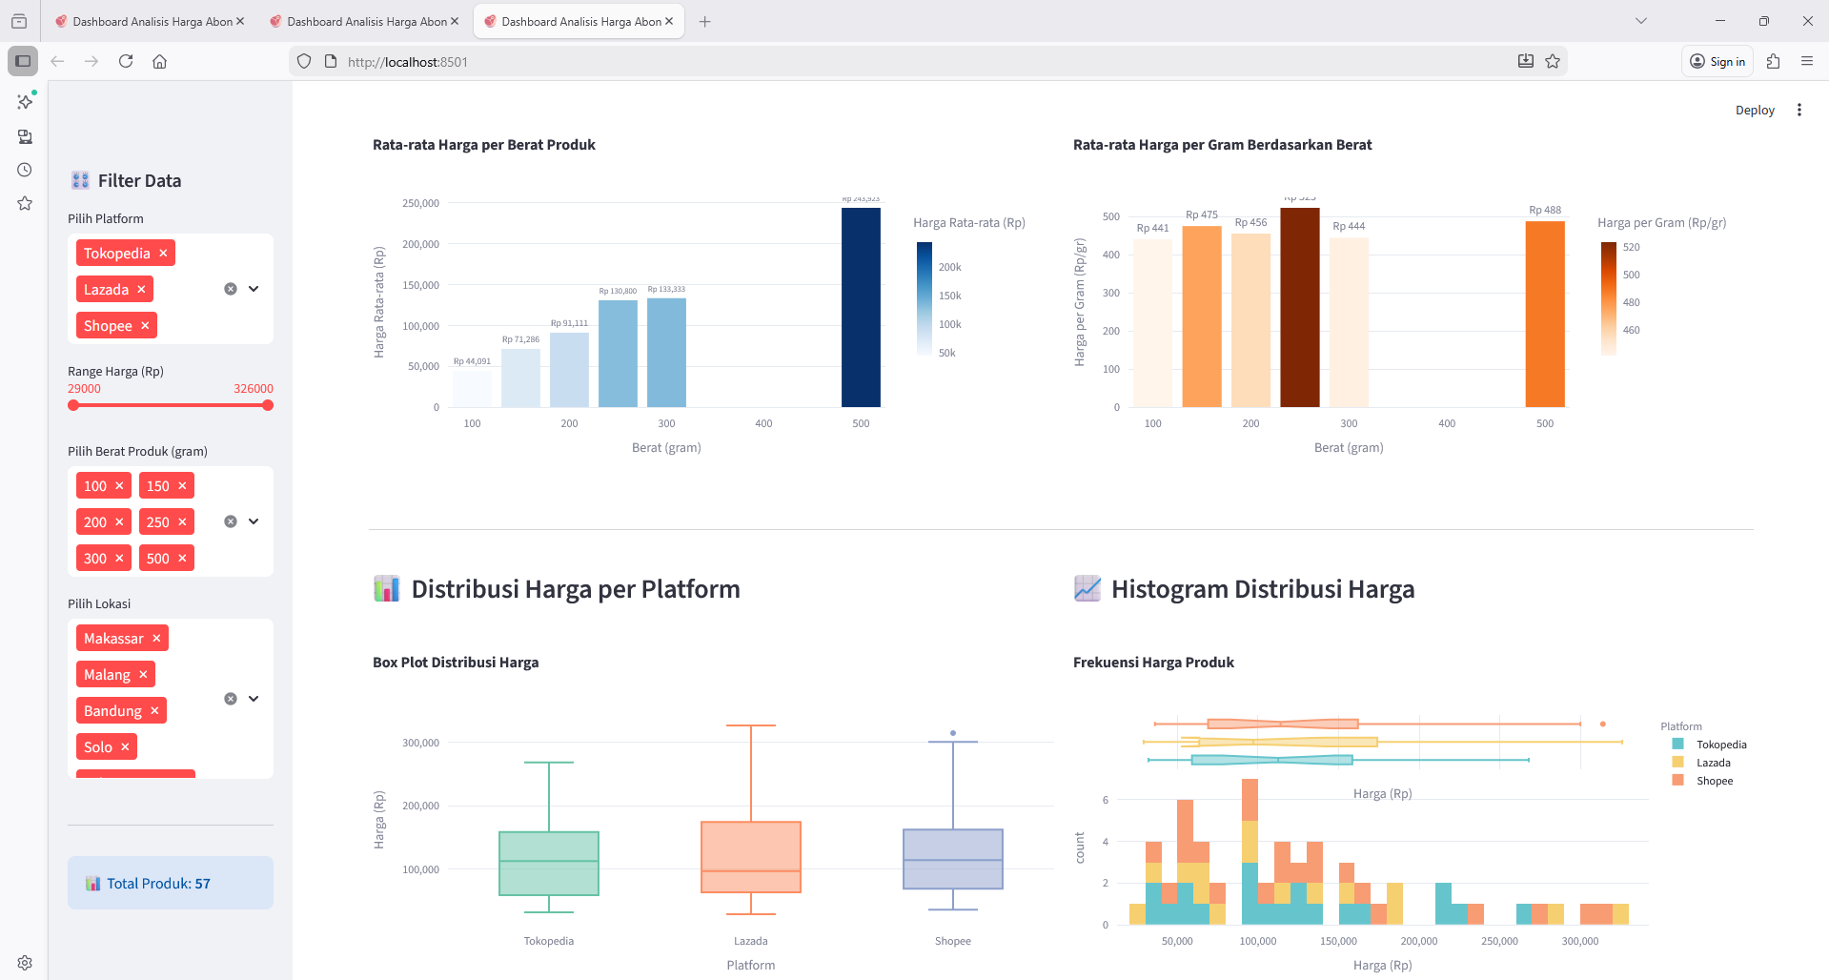Toggle Shopee series in histogram legend

coord(1705,781)
